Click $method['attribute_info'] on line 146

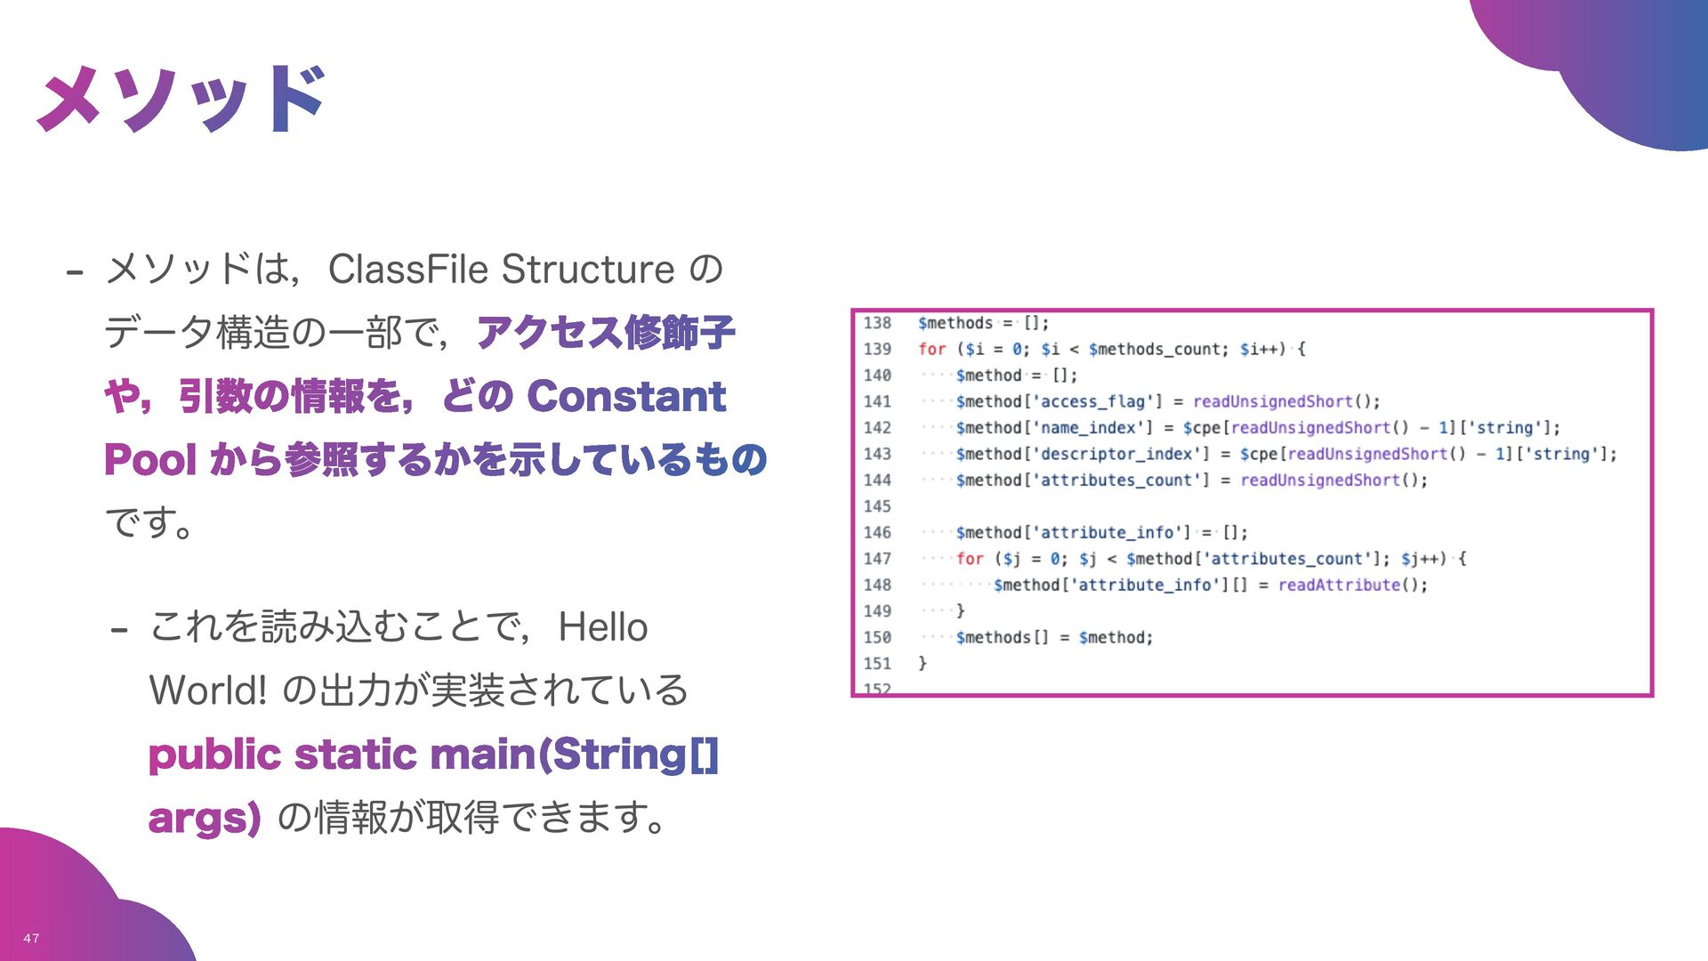(1073, 532)
